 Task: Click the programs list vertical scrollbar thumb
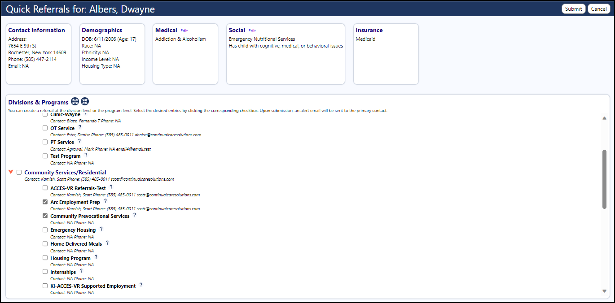(604, 179)
